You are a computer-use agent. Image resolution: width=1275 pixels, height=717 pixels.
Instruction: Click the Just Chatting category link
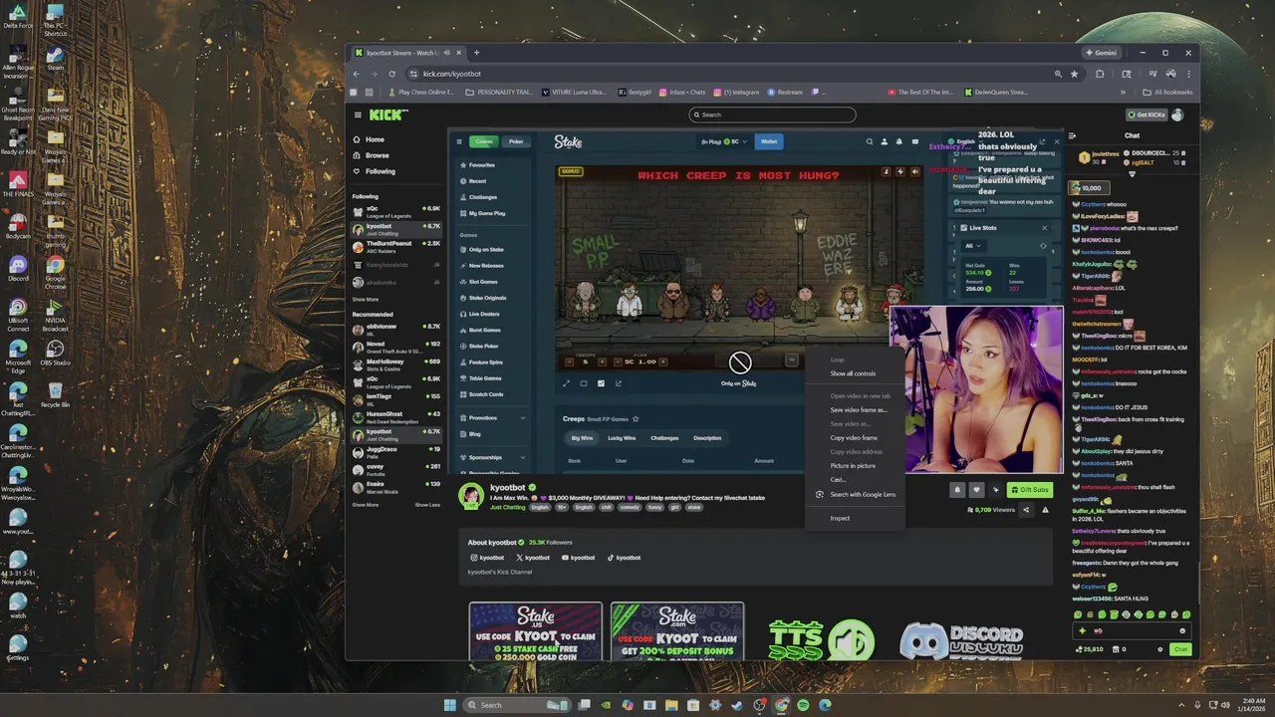coord(508,507)
